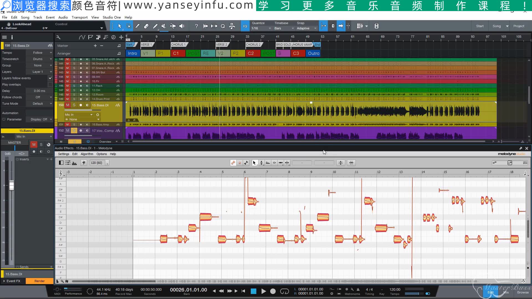Image resolution: width=532 pixels, height=299 pixels.
Task: Open the Browse panel
Action: pyautogui.click(x=523, y=292)
